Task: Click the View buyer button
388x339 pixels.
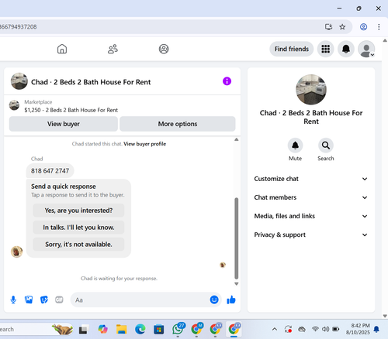Action: tap(64, 124)
